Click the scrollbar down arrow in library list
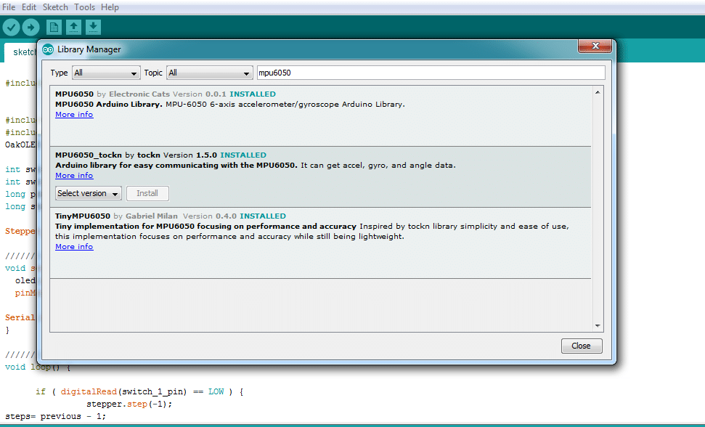Viewport: 705px width, 427px height. tap(598, 326)
